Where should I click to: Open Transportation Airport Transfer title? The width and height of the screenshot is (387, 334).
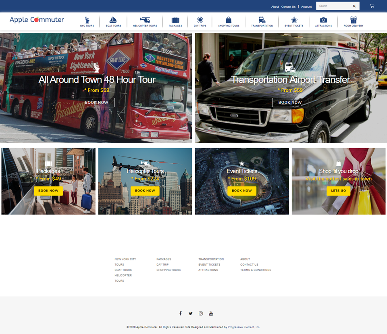pos(291,80)
